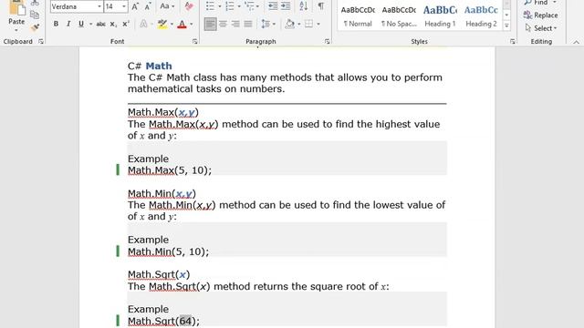Open the Paragraph dialog launcher

[327, 42]
